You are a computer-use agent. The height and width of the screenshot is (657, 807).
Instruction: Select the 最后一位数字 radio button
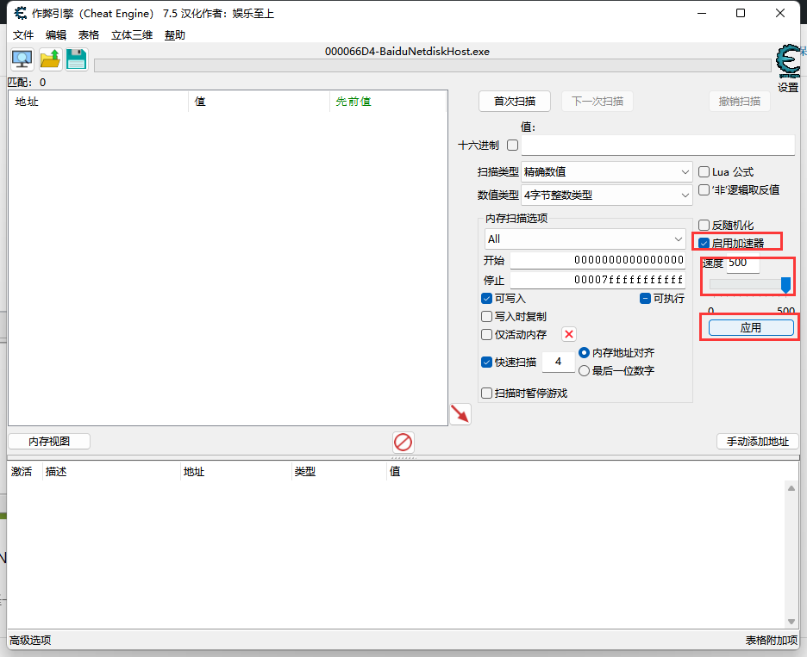(585, 371)
